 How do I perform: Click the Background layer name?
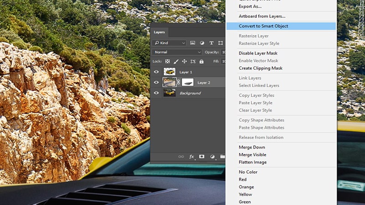click(190, 93)
